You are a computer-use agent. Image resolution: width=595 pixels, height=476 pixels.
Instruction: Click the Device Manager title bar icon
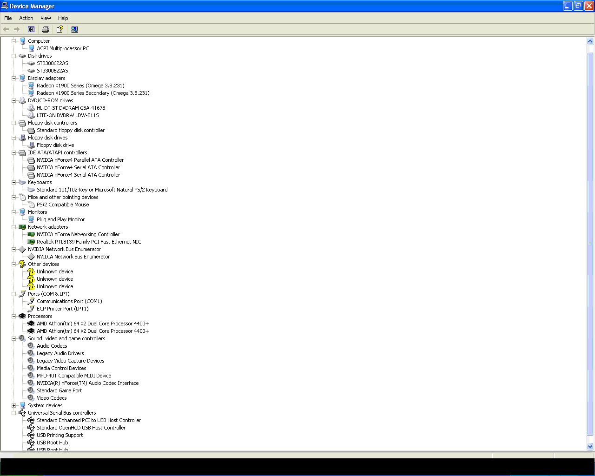click(5, 6)
